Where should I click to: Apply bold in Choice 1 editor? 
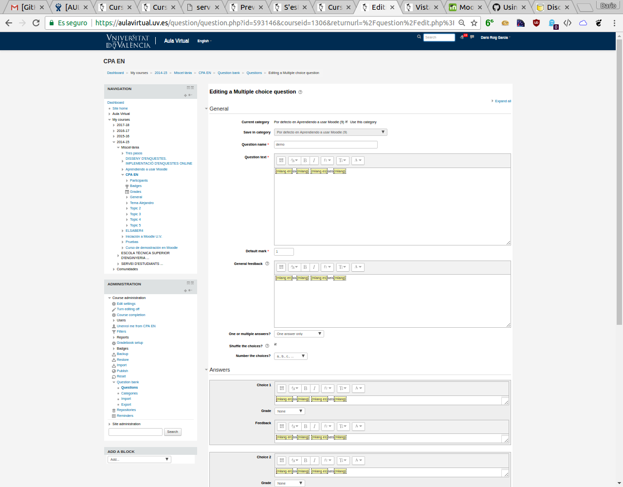coord(306,388)
